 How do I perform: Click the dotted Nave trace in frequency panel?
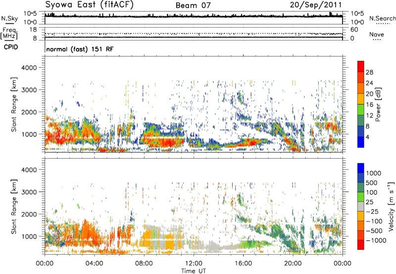194,34
